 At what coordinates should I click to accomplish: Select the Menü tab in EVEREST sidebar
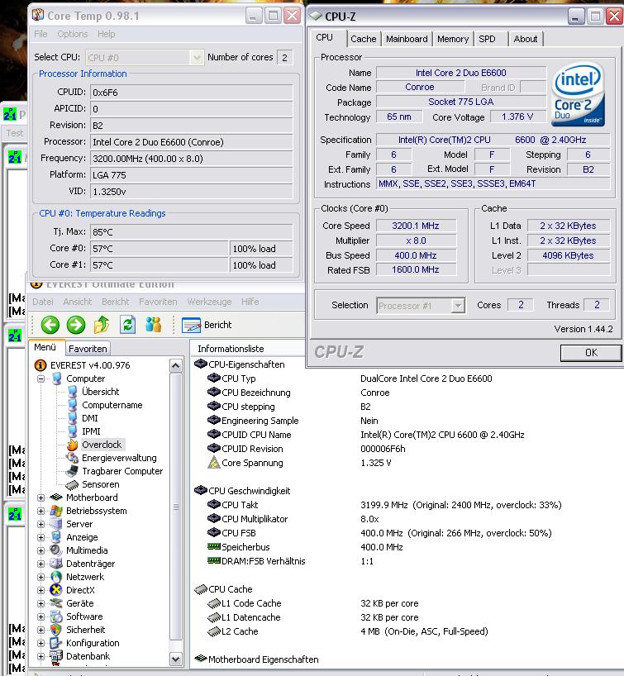[45, 347]
